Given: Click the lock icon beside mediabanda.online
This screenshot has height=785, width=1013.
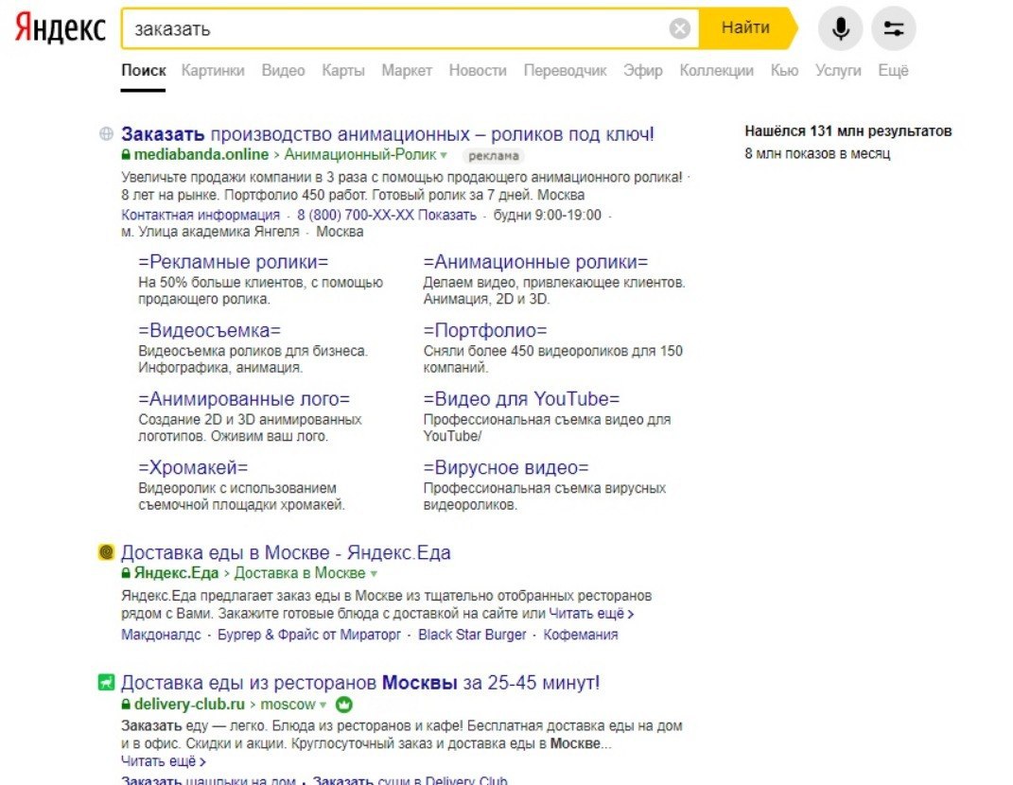Looking at the screenshot, I should (126, 155).
